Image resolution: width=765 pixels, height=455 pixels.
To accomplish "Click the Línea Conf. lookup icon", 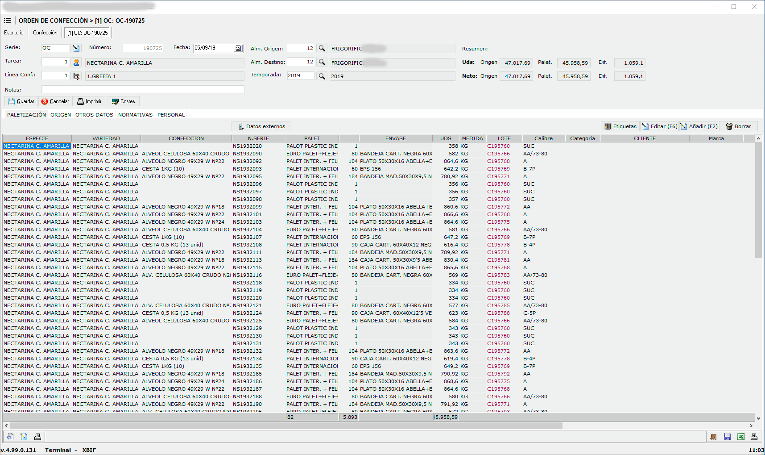I will tap(76, 76).
